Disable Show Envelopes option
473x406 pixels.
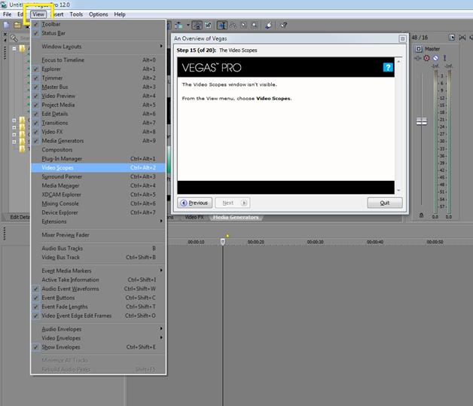(98, 347)
